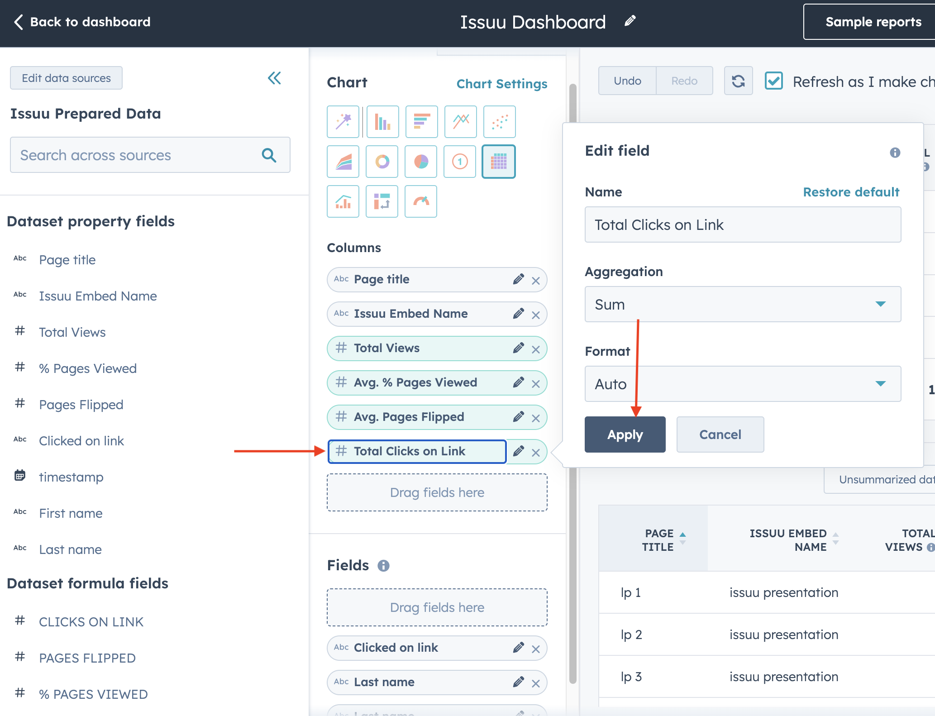Click the search magnifier icon

269,155
